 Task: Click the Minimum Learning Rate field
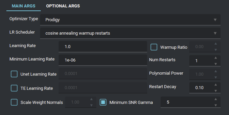click(x=103, y=60)
